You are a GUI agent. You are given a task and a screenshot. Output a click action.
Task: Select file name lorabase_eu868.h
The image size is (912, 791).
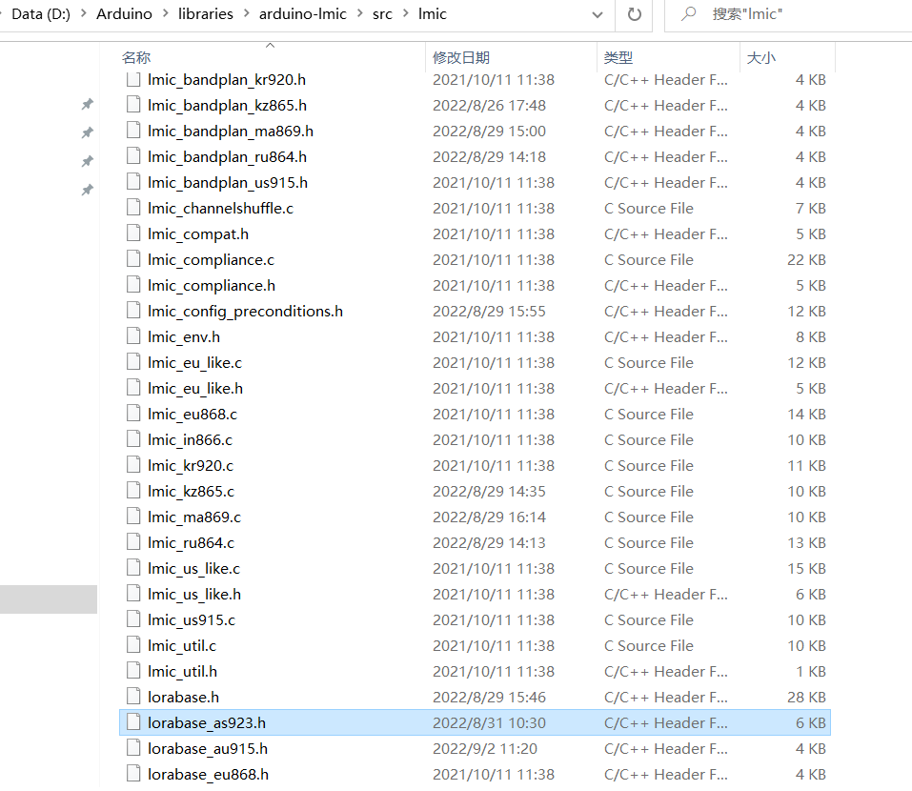coord(208,774)
